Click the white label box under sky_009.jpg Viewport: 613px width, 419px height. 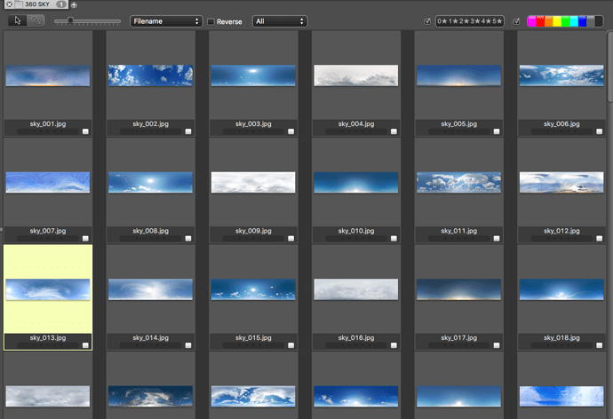291,239
